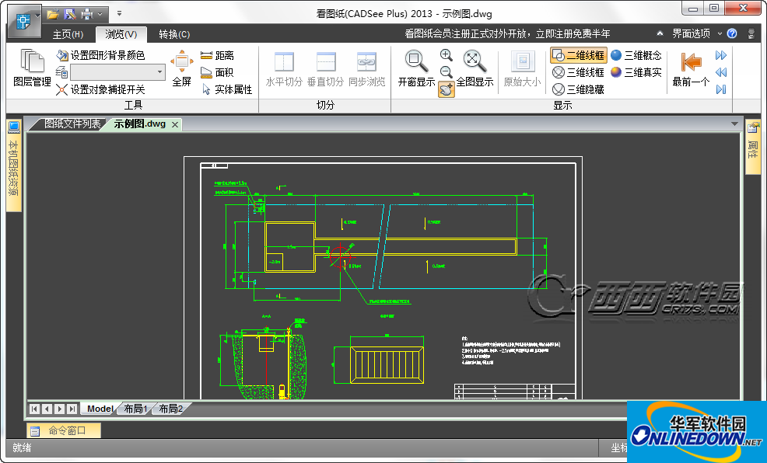Click the membership registration banner link
Image resolution: width=767 pixels, height=463 pixels.
507,33
